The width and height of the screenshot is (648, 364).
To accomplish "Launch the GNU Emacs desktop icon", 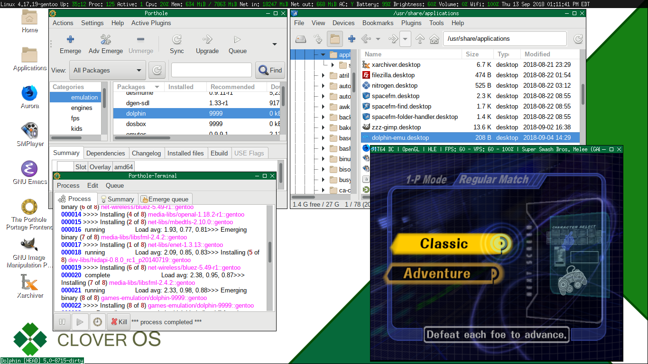I will 29,169.
